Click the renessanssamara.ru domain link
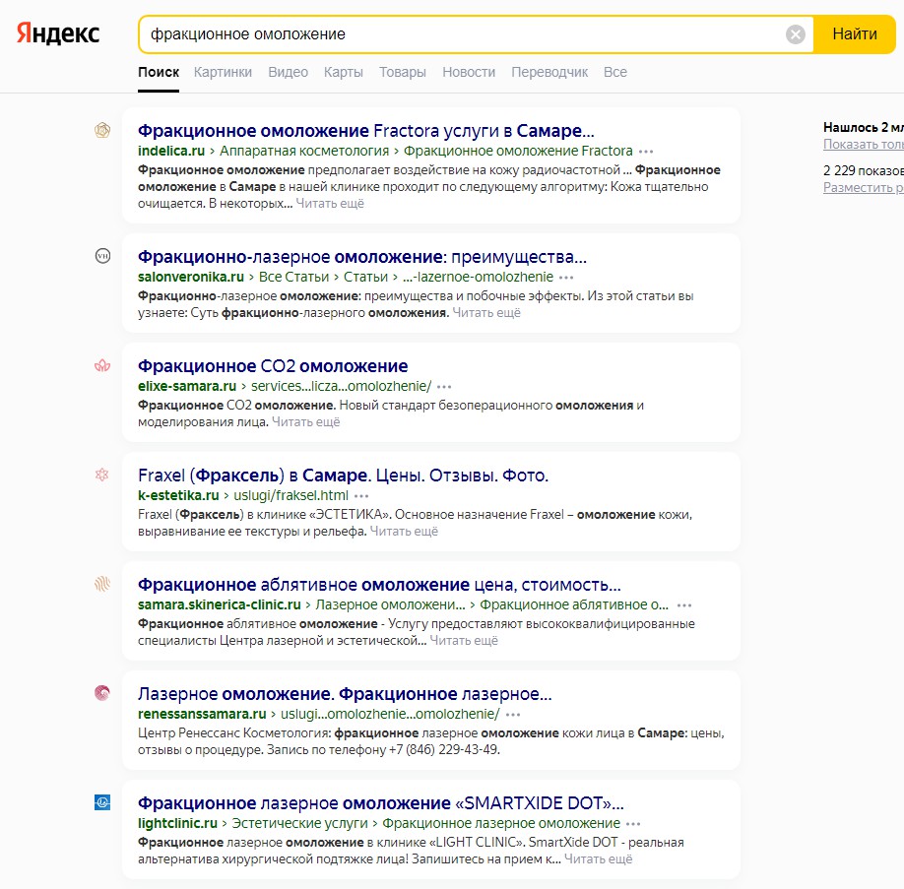This screenshot has width=904, height=889. coord(202,715)
